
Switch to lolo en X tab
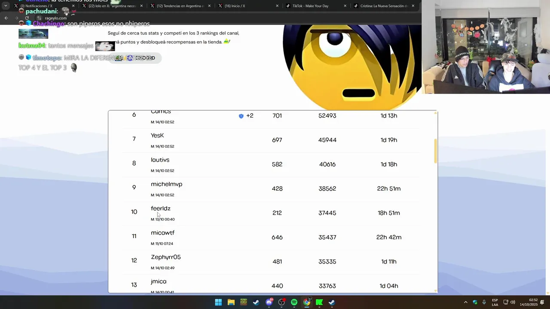point(113,6)
